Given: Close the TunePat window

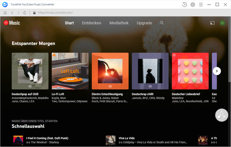Looking at the screenshot, I should click(x=225, y=5).
